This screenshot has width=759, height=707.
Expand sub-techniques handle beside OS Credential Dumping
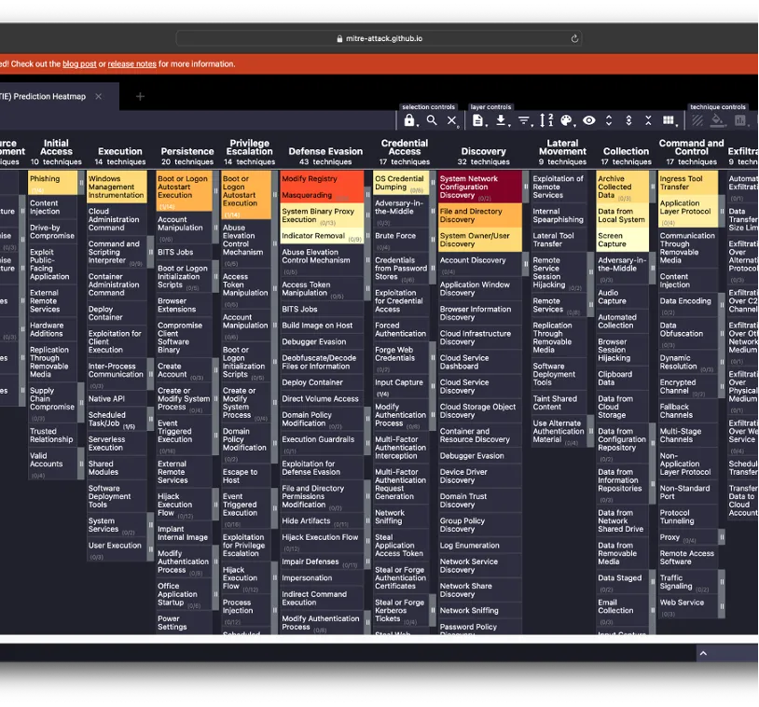point(434,183)
